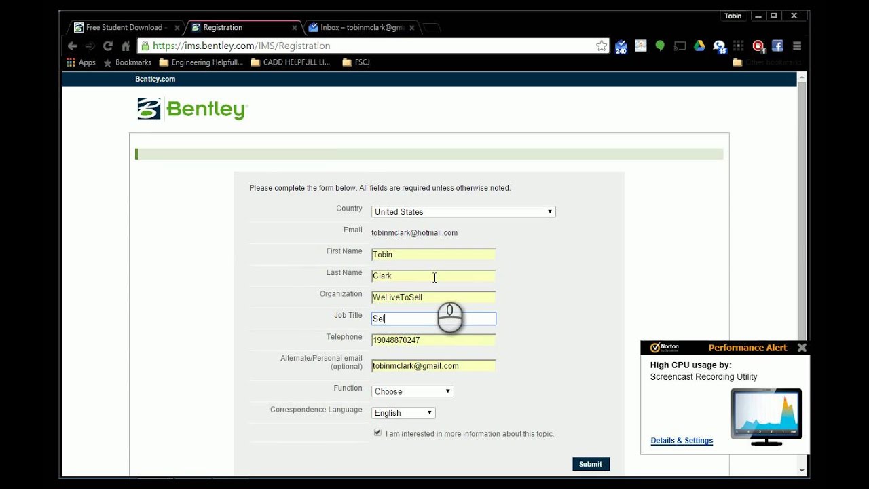Image resolution: width=869 pixels, height=489 pixels.
Task: Click the First Name field containing Tobin
Action: [x=433, y=255]
